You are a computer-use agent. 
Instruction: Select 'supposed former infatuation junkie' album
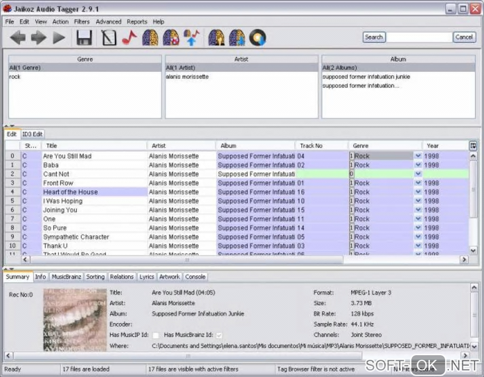tap(398, 77)
